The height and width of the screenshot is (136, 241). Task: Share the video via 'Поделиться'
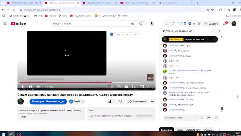(137, 102)
